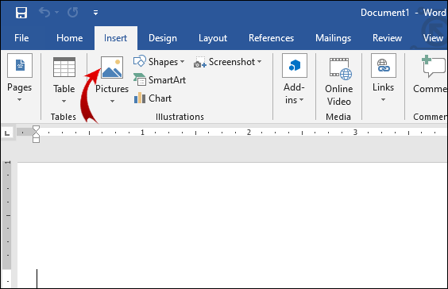This screenshot has width=448, height=289.
Task: Click the Chart label
Action: coord(160,98)
